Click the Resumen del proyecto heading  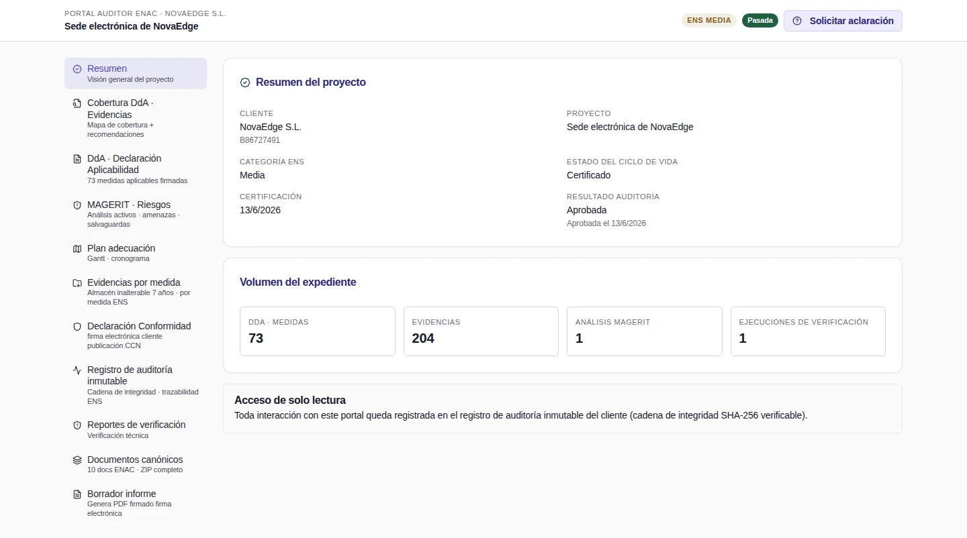pos(311,83)
